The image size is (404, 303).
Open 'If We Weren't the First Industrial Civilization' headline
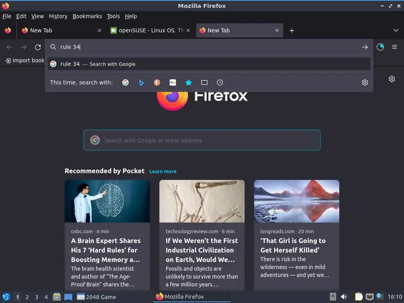pyautogui.click(x=202, y=250)
